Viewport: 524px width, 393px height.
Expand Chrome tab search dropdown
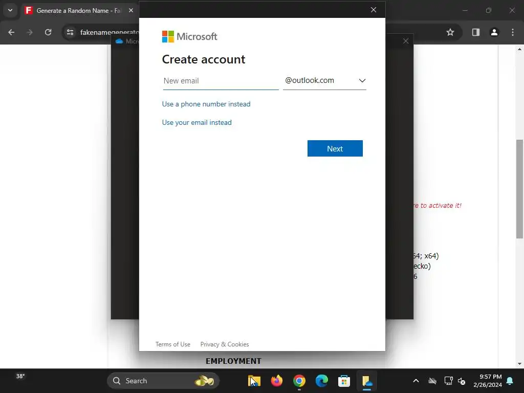10,10
